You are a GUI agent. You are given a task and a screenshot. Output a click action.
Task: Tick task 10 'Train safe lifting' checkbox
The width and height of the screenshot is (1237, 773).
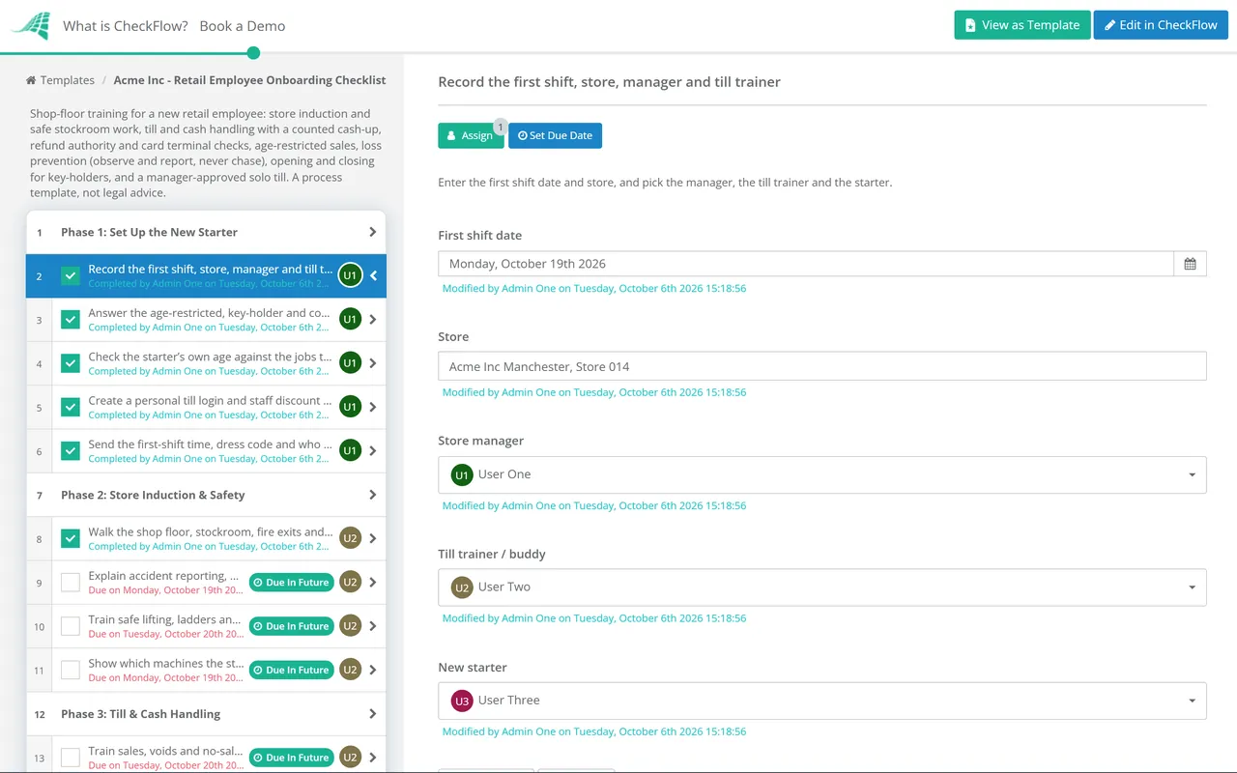click(x=71, y=626)
